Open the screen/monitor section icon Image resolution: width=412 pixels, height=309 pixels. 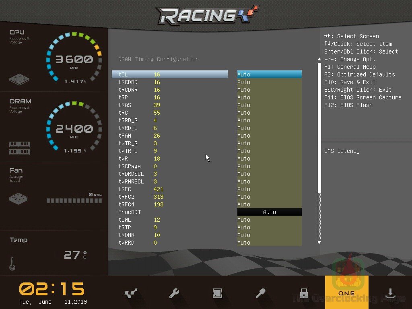point(217,293)
